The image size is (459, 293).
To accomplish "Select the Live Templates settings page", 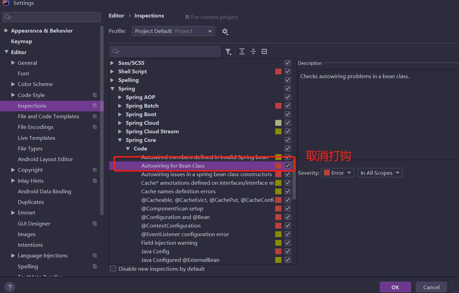I will point(36,138).
